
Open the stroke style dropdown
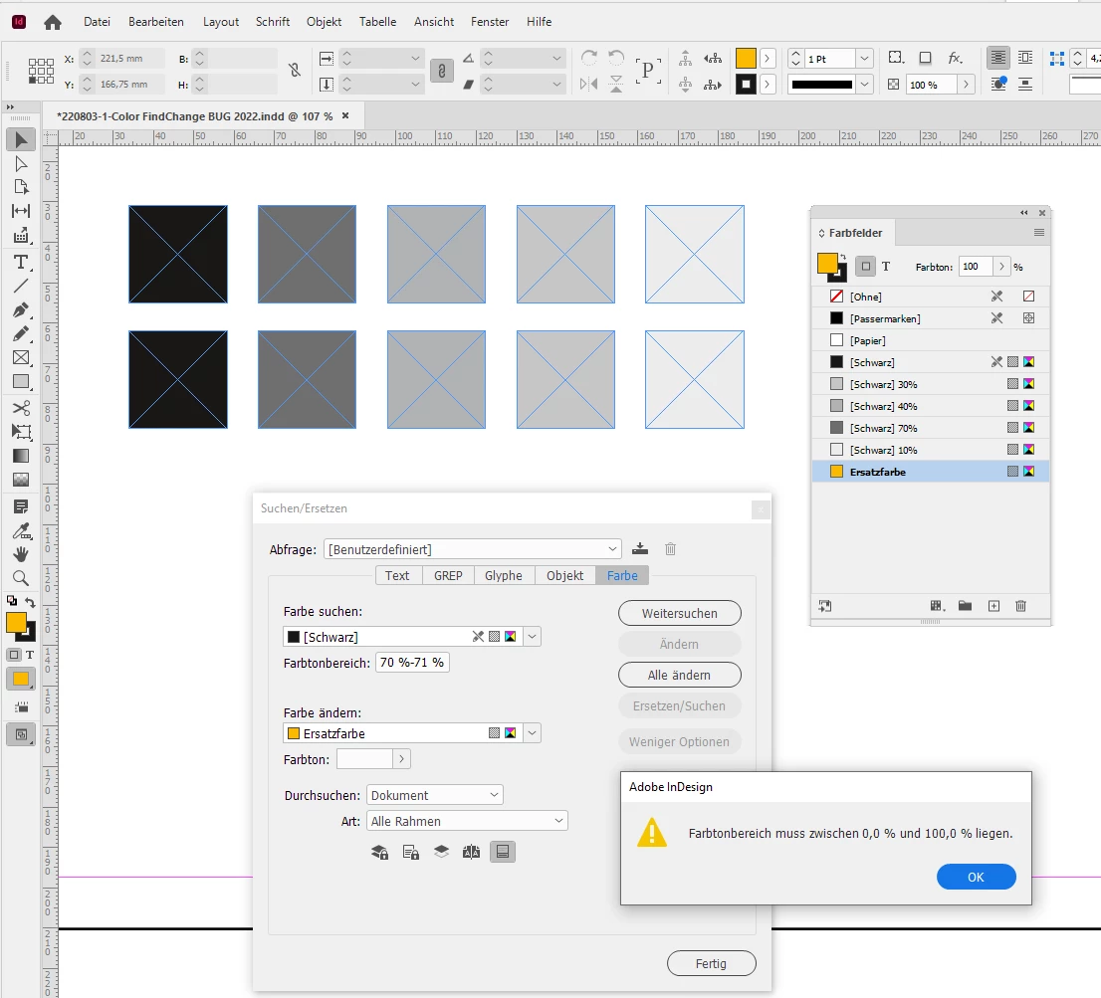865,85
